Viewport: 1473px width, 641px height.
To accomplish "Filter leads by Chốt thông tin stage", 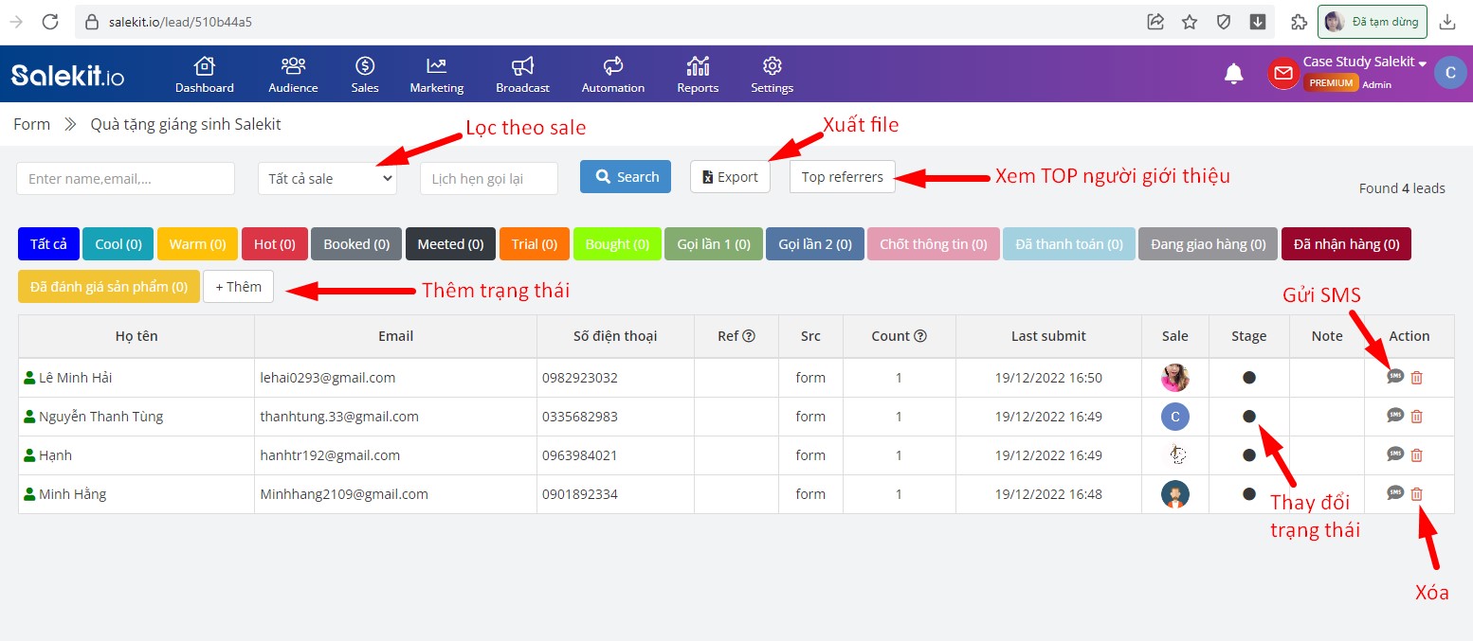I will 934,244.
